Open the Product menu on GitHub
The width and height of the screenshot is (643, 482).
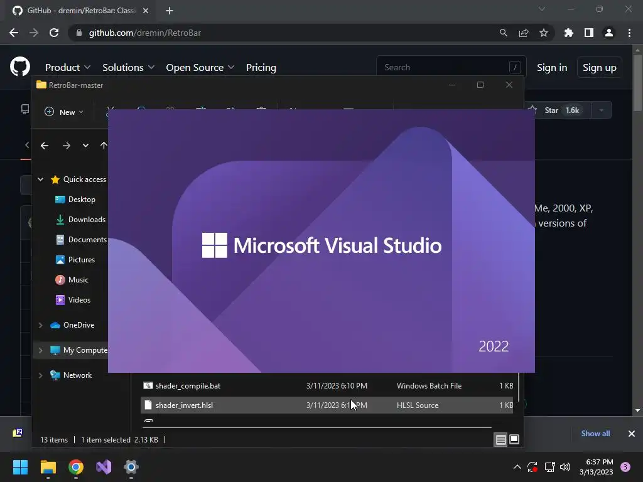pyautogui.click(x=68, y=67)
